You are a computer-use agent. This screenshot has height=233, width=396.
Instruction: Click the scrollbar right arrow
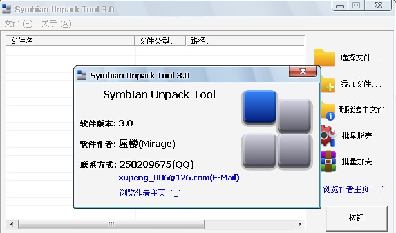[x=300, y=224]
